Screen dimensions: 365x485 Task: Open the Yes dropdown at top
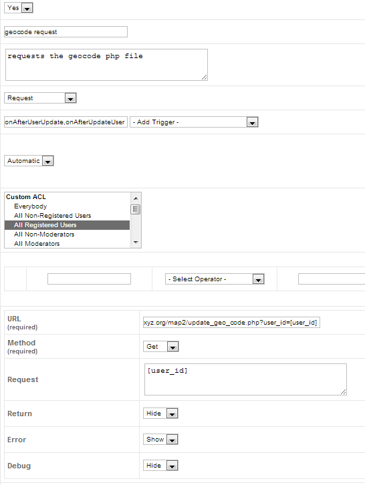click(x=19, y=8)
